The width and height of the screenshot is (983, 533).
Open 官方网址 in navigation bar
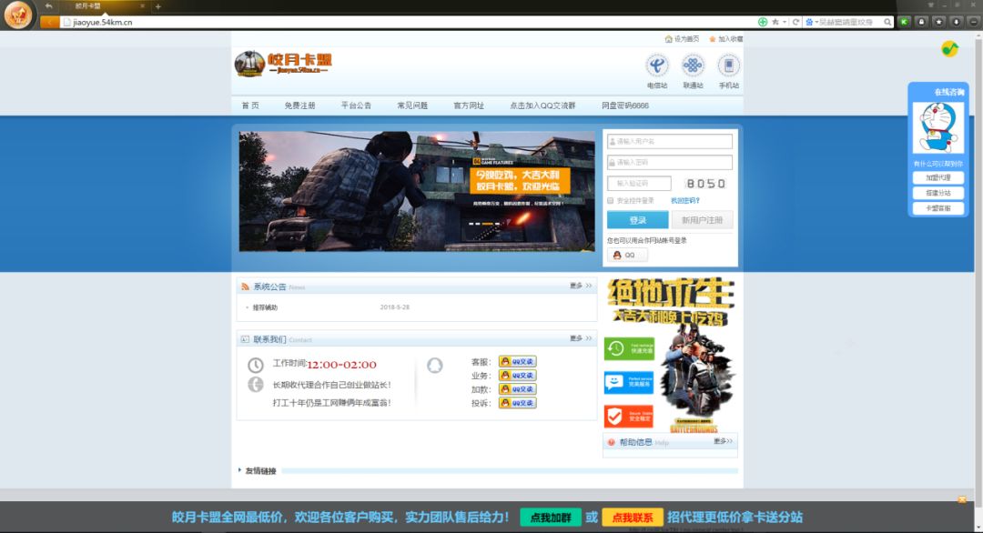469,106
